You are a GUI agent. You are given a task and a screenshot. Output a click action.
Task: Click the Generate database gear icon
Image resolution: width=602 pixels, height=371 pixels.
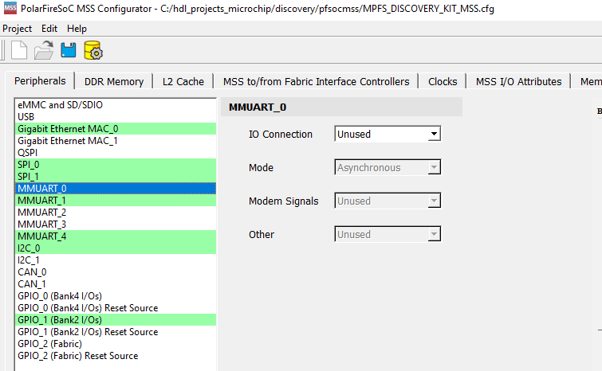[x=94, y=51]
